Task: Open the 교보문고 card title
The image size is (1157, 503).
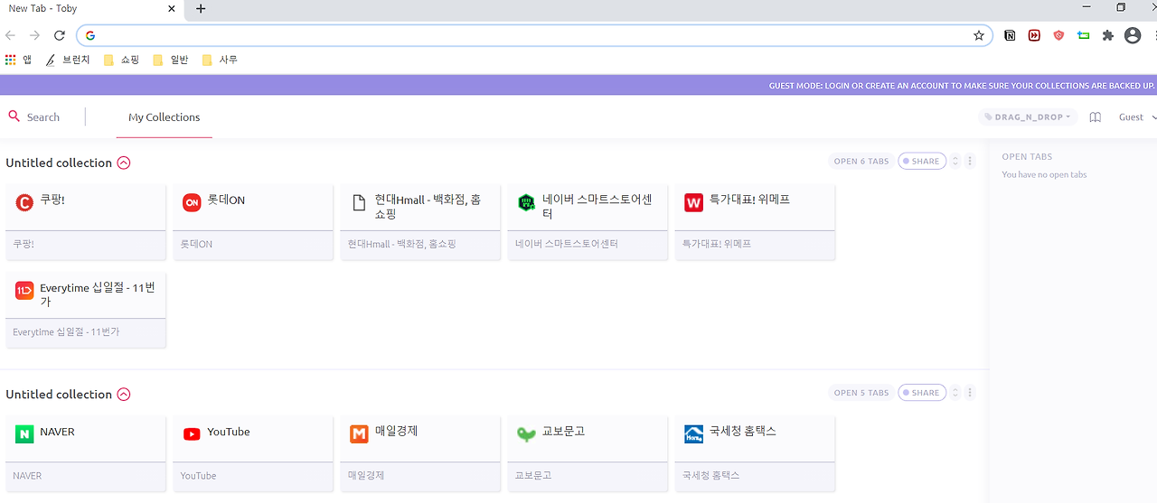Action: pos(564,432)
